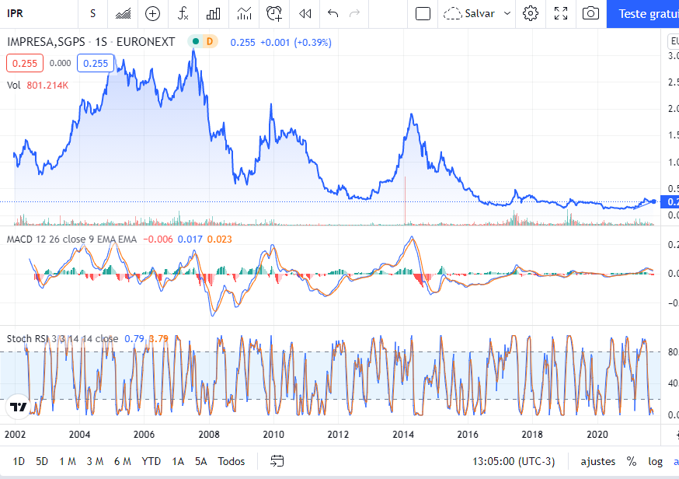
Task: Click the 2020 label on time axis
Action: click(597, 435)
